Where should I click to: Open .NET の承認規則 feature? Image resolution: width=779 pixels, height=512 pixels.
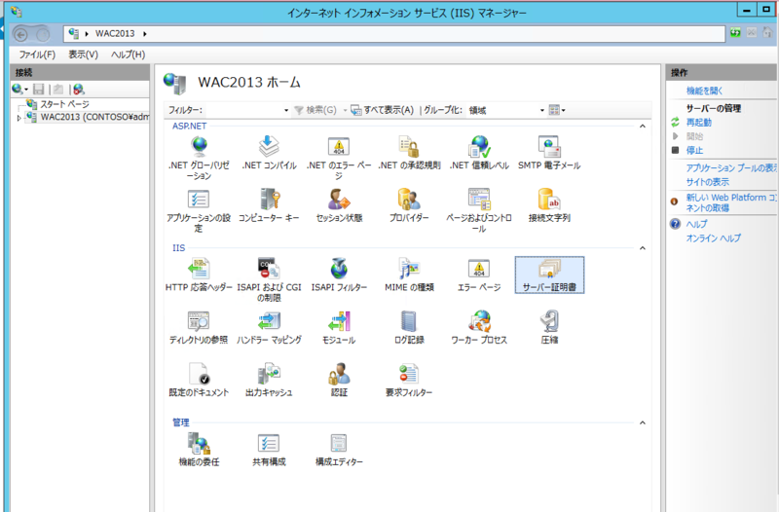(409, 153)
